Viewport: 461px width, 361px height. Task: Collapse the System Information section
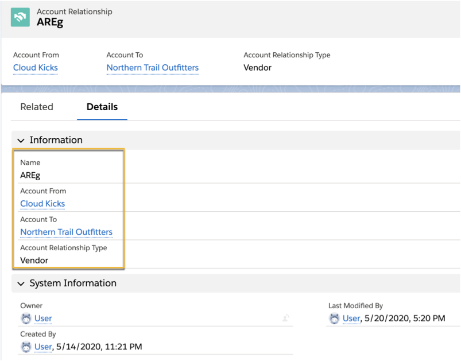click(21, 284)
